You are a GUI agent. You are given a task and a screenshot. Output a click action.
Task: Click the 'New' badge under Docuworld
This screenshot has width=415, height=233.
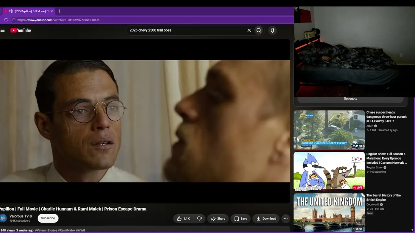point(370,213)
